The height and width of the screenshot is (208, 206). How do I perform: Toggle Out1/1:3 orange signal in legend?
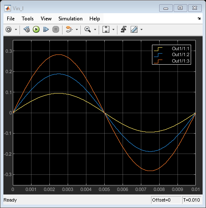point(172,61)
